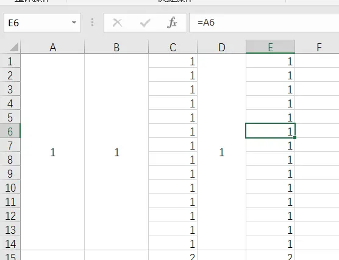Select column F header
This screenshot has width=339, height=260.
coord(317,47)
